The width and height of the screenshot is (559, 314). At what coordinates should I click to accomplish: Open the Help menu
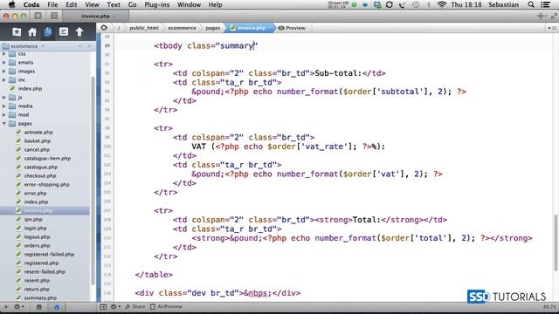coord(216,4)
